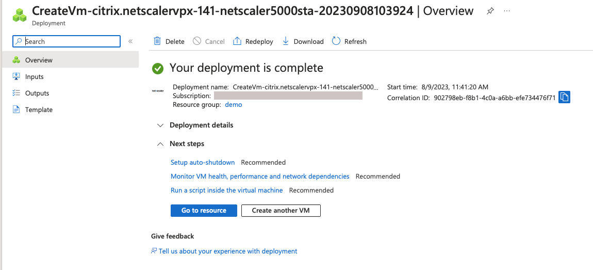This screenshot has width=593, height=270.
Task: Click the Give feedback heading
Action: (x=172, y=236)
